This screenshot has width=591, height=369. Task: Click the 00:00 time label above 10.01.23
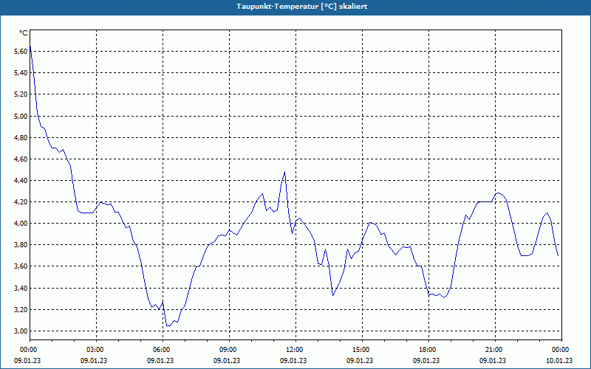[x=561, y=350]
